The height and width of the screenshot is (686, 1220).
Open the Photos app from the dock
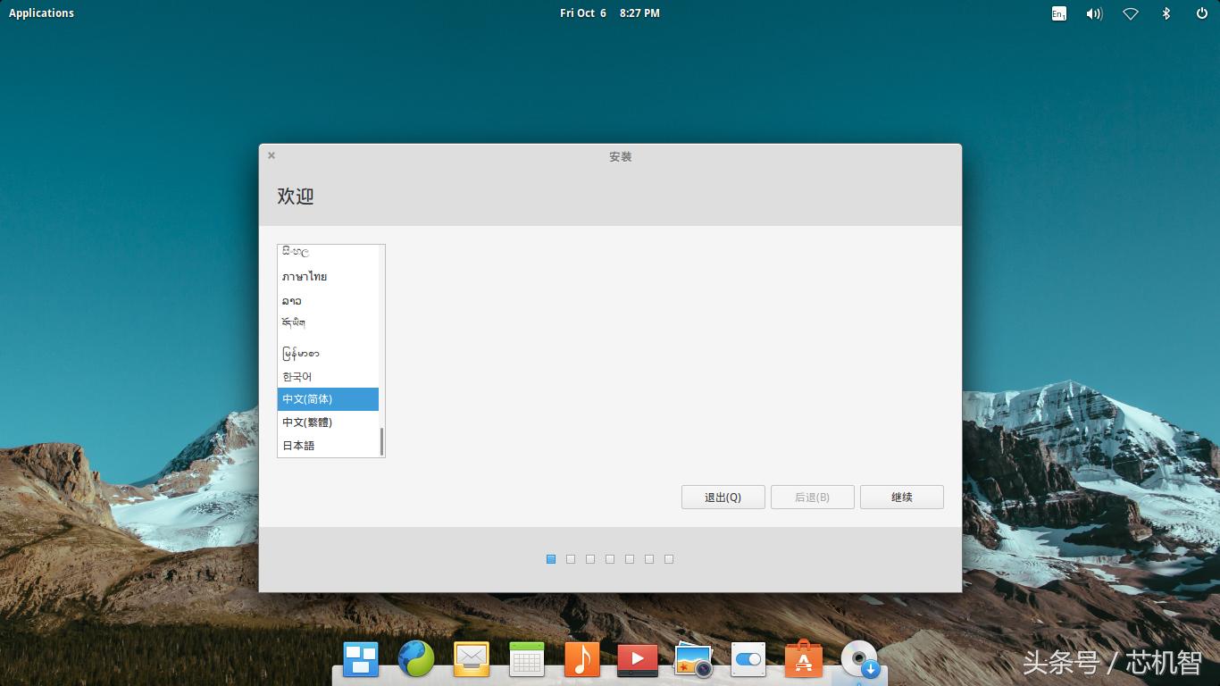(692, 659)
